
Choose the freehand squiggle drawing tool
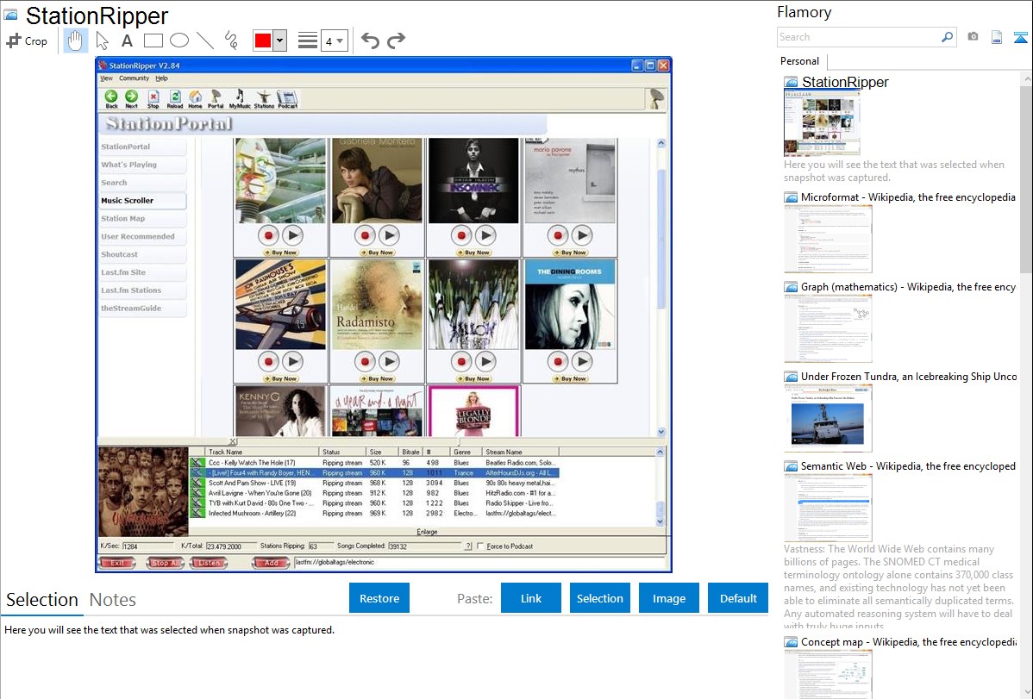pos(231,41)
